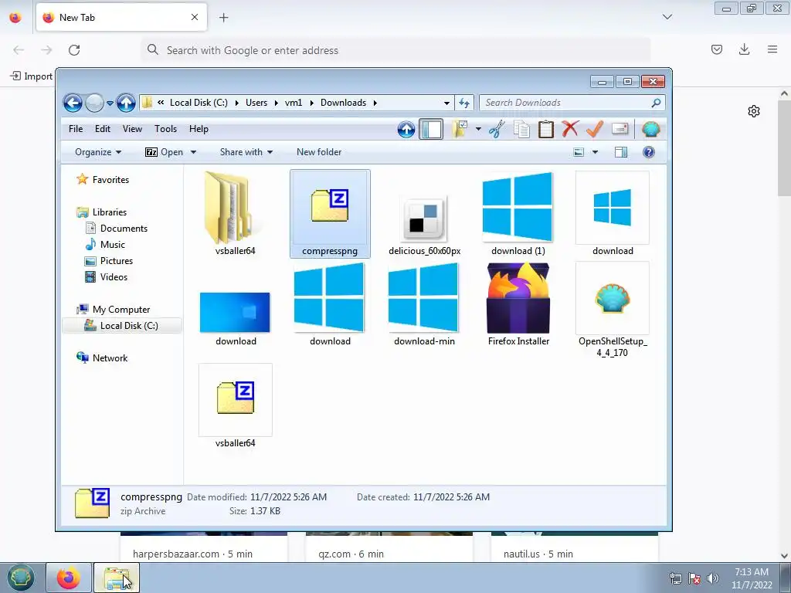791x593 pixels.
Task: Click the Paste clipboard icon
Action: [x=546, y=130]
